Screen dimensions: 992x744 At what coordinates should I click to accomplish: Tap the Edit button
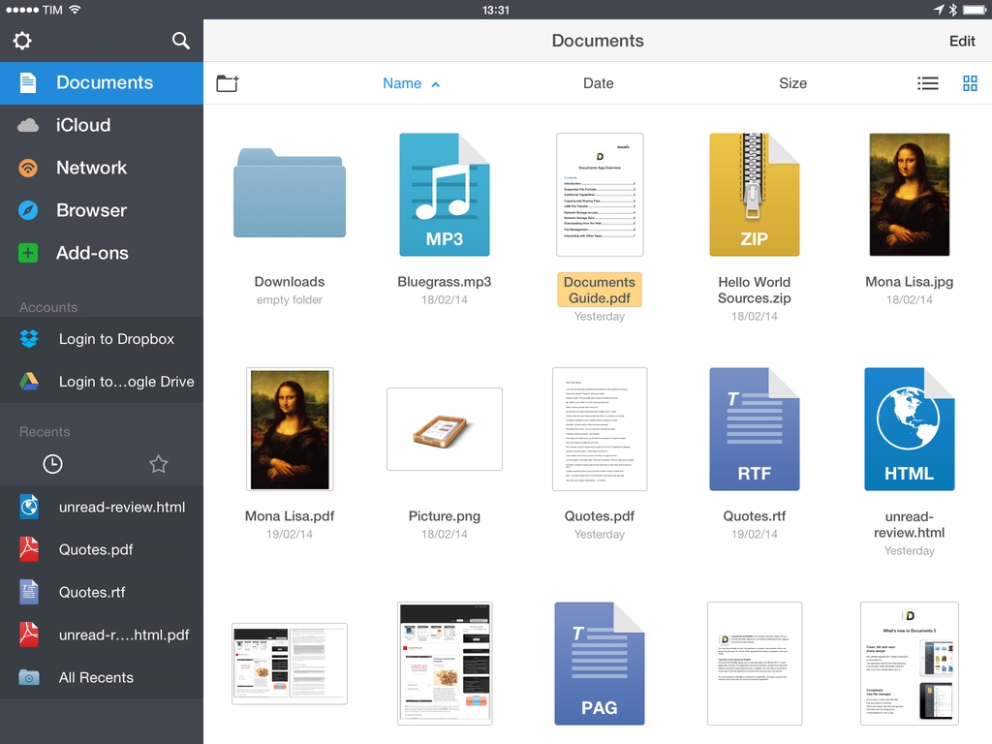click(x=962, y=41)
